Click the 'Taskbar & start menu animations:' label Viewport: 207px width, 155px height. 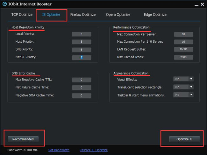141,95
